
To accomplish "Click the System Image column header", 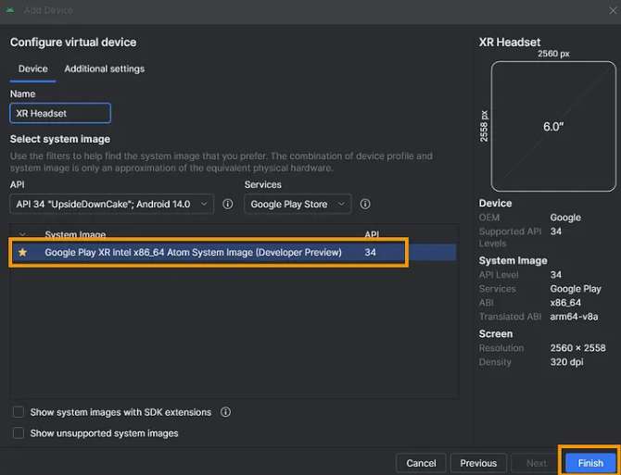I will 75,235.
